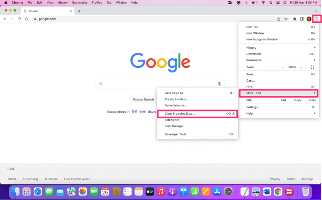Open the Chrome three-dot menu button
Screen dimensions: 322x200
click(316, 19)
